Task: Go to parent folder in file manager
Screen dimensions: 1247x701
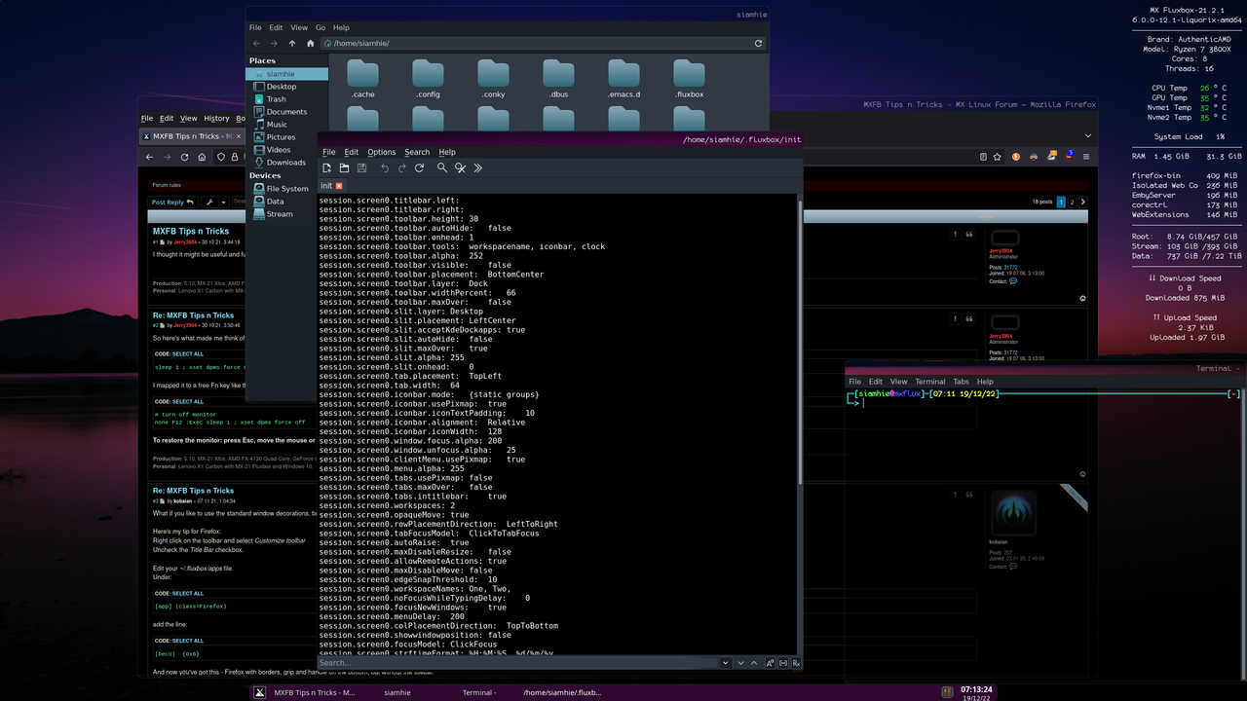Action: click(x=292, y=43)
